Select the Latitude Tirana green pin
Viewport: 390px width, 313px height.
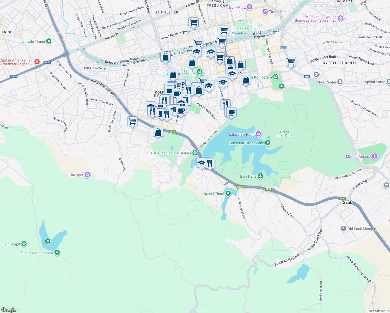pos(48,41)
